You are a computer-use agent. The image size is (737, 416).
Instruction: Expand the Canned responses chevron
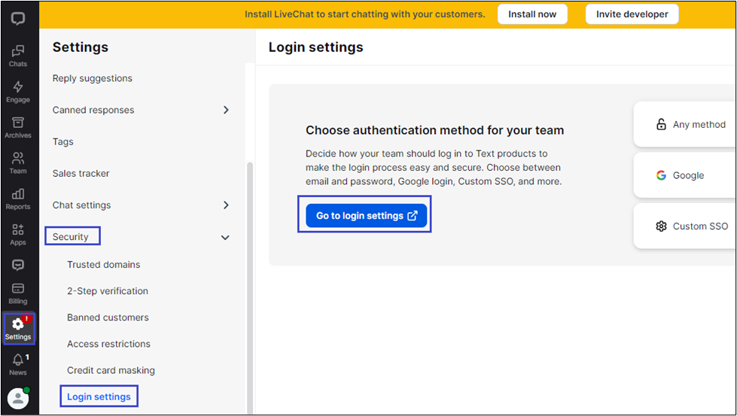(x=226, y=110)
